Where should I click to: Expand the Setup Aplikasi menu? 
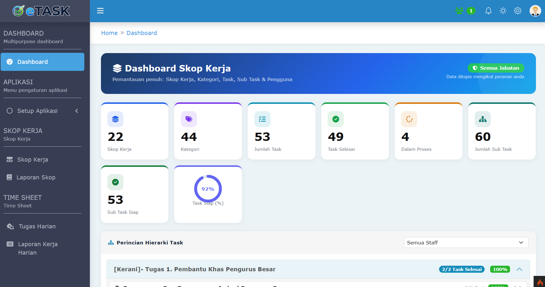(42, 111)
